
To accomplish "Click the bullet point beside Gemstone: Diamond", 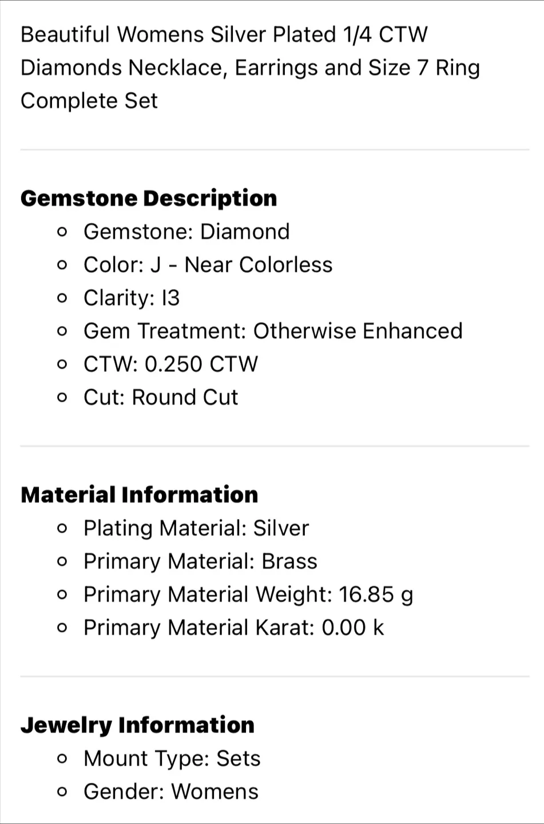I will 62,232.
